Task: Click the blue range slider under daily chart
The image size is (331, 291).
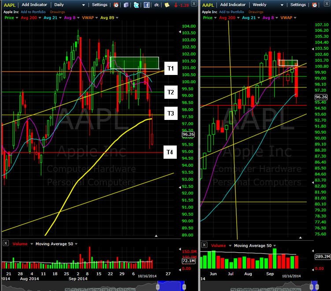Action: coord(171,286)
